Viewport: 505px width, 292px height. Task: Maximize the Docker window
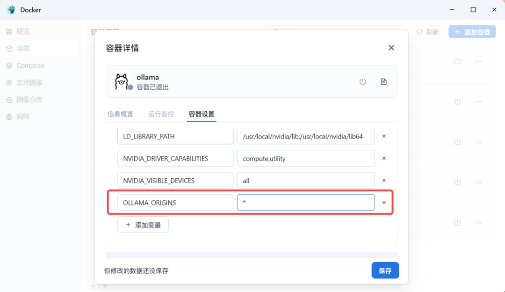tap(473, 10)
